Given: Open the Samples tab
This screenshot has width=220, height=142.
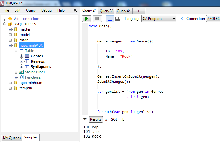Looking at the screenshot, I should coord(31,137).
